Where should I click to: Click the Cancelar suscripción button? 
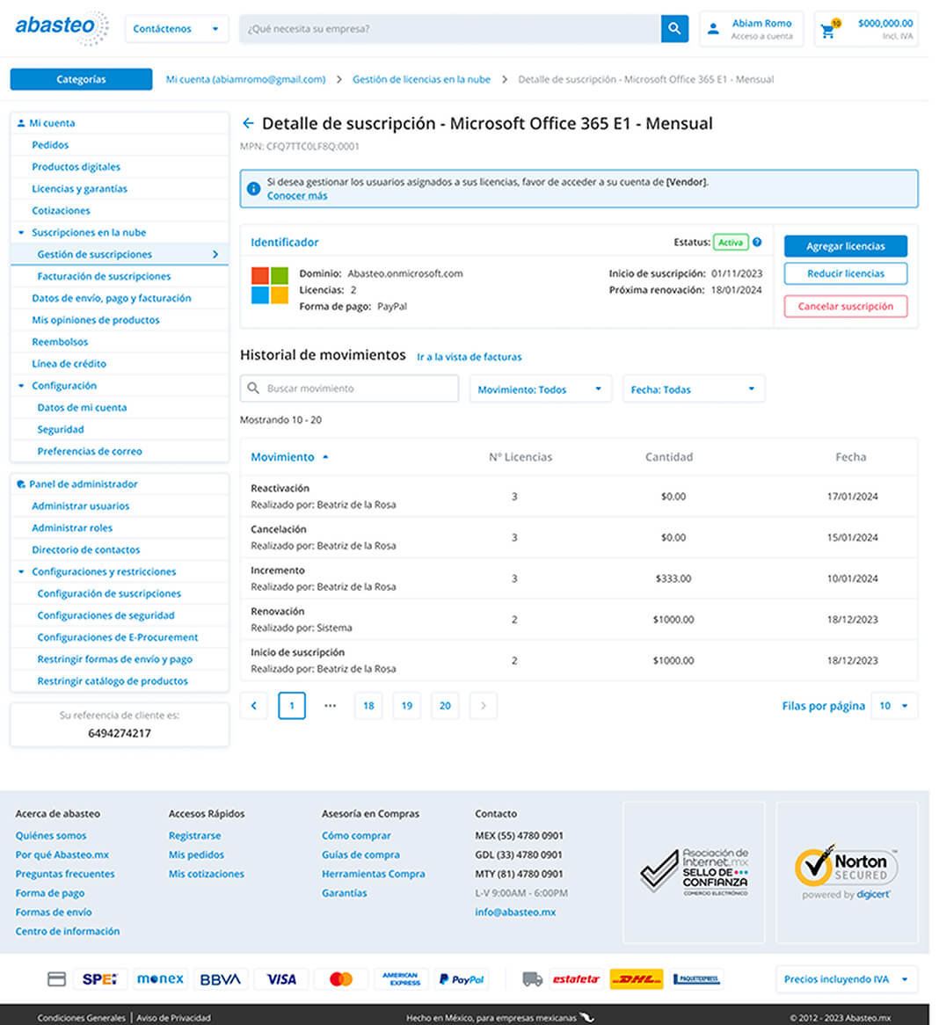pyautogui.click(x=845, y=307)
